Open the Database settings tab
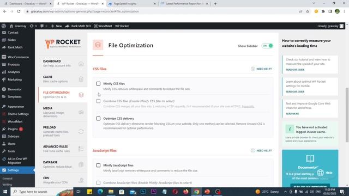 click(63, 164)
